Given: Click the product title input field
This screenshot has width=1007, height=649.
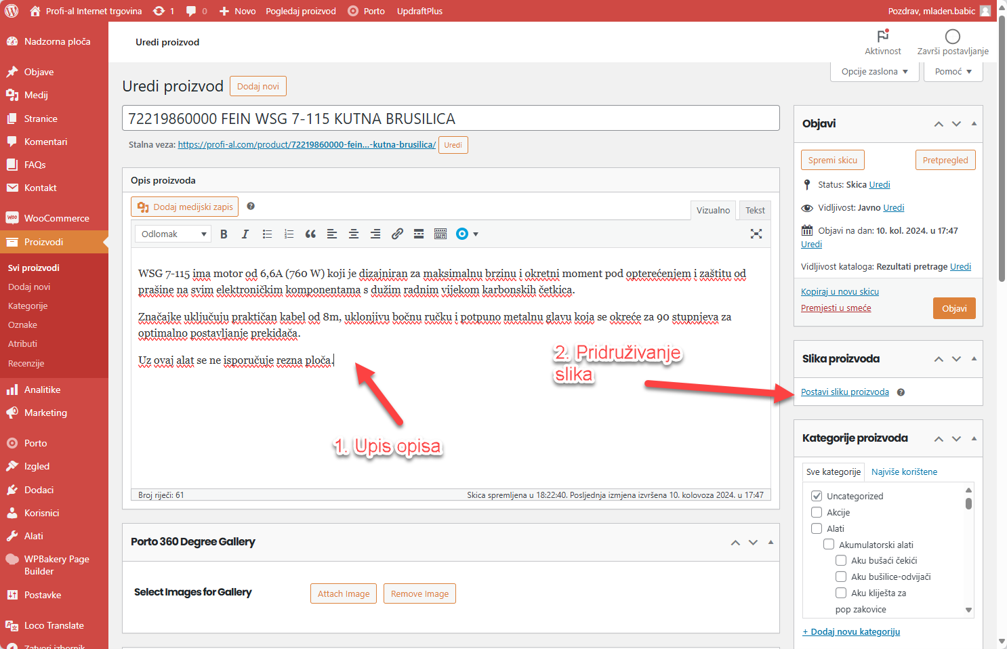Looking at the screenshot, I should (451, 119).
